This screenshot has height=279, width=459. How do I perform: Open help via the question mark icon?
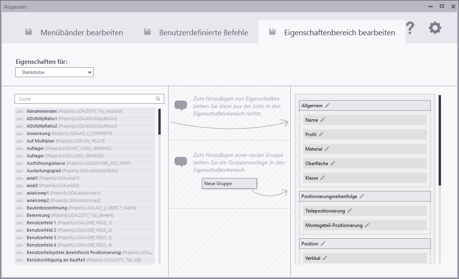[x=410, y=28]
